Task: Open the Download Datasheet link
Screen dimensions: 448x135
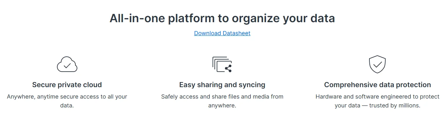Action: [x=222, y=33]
